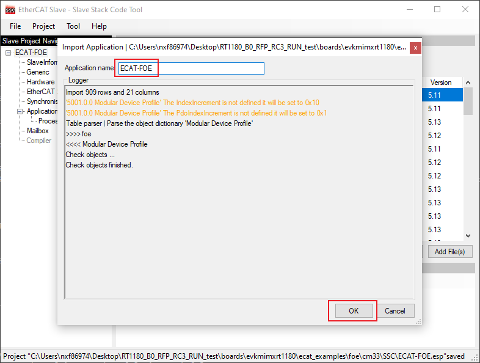Select Mailbox in project navigation tree
480x363 pixels.
(x=38, y=131)
